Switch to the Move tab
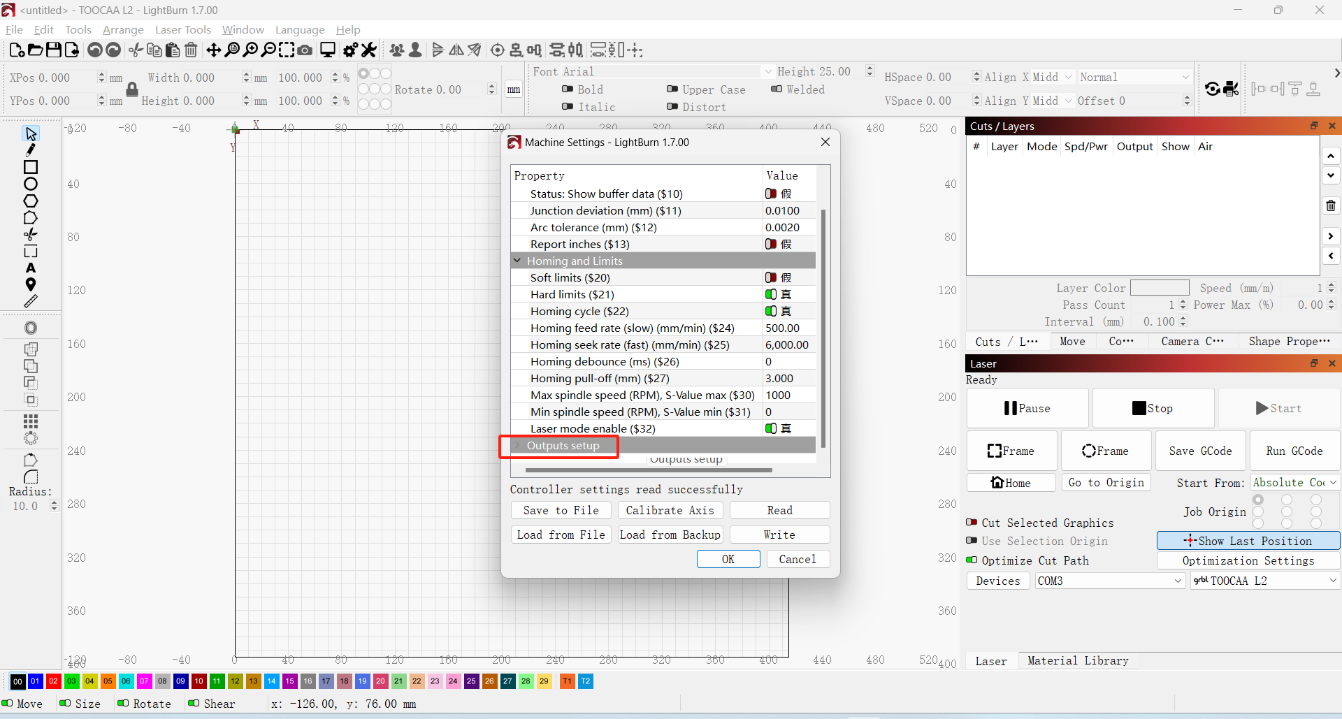This screenshot has width=1342, height=719. tap(1072, 341)
